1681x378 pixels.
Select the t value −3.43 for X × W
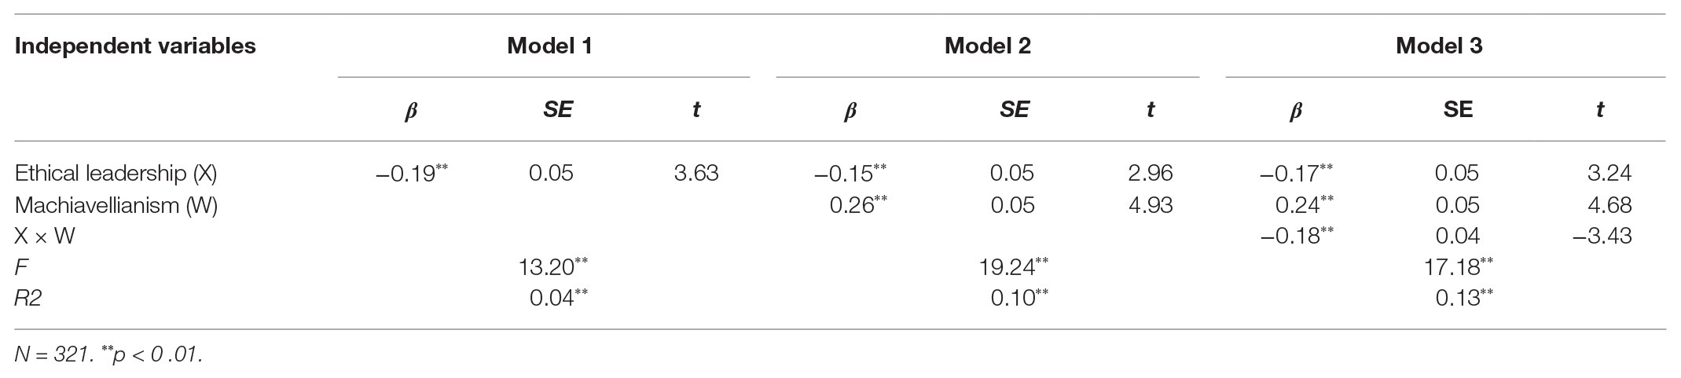[1602, 236]
